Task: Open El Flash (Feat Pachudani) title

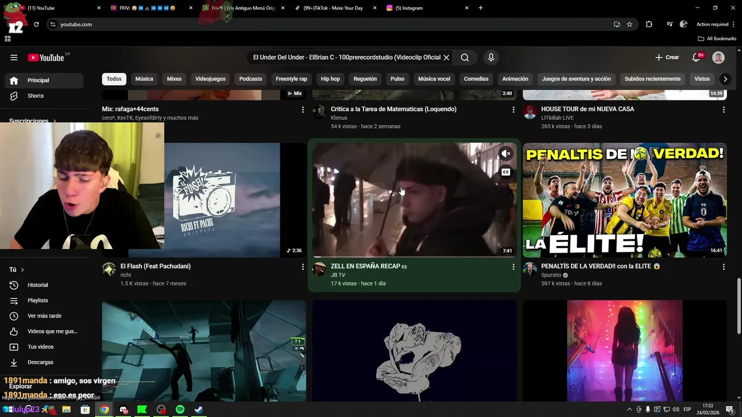Action: 155,266
